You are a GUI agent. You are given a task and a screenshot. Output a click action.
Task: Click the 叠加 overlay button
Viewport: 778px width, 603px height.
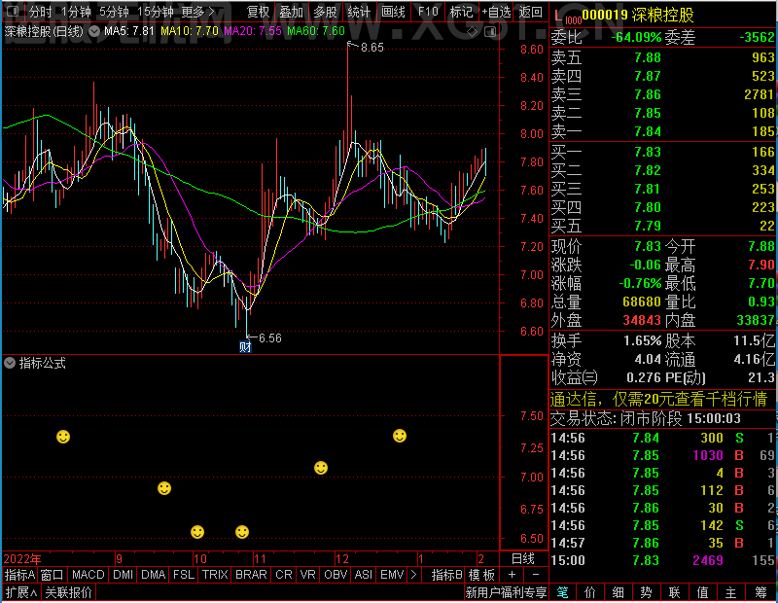(292, 12)
